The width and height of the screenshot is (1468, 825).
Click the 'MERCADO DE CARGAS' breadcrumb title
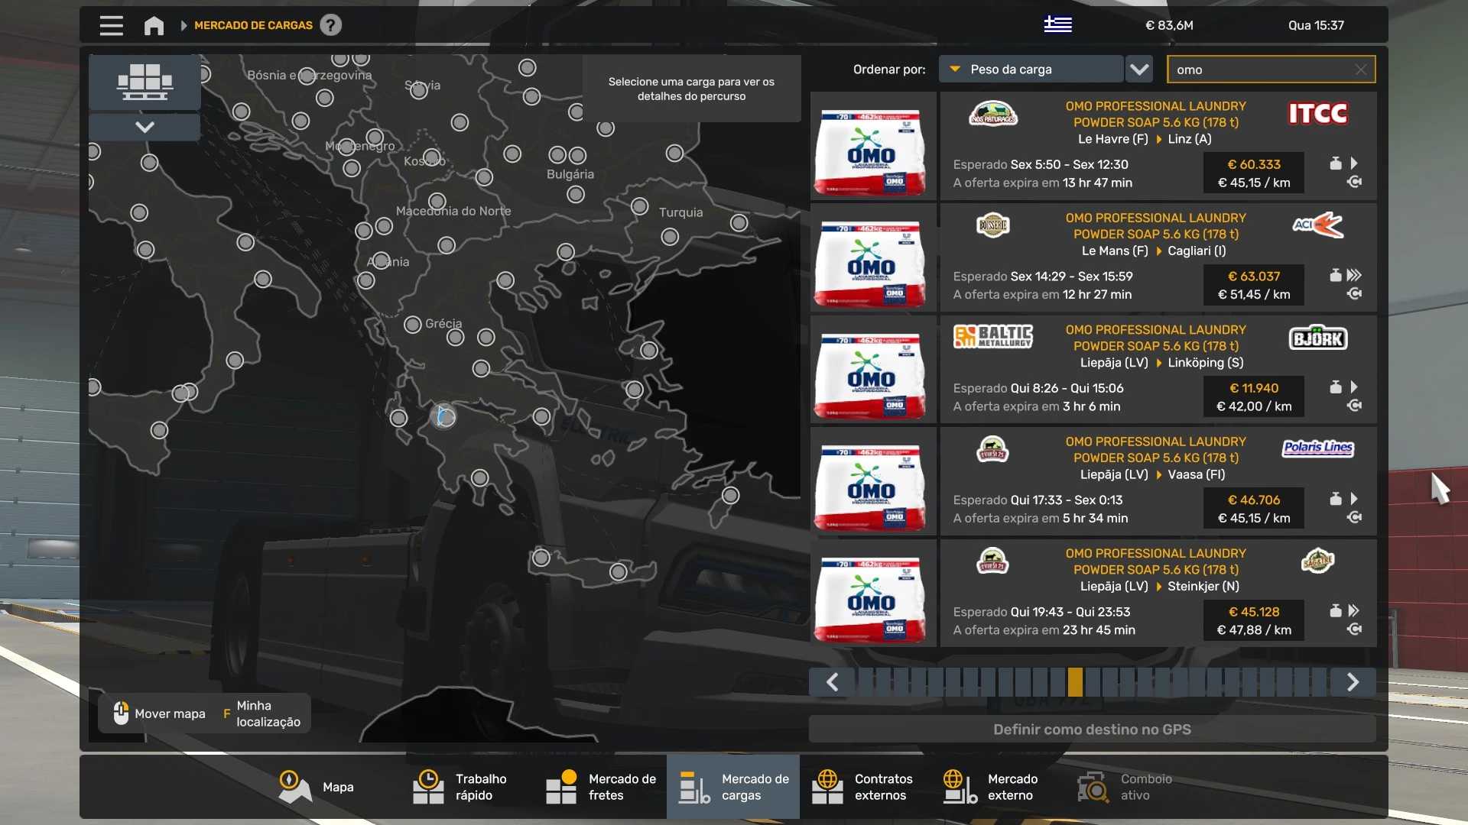[253, 25]
